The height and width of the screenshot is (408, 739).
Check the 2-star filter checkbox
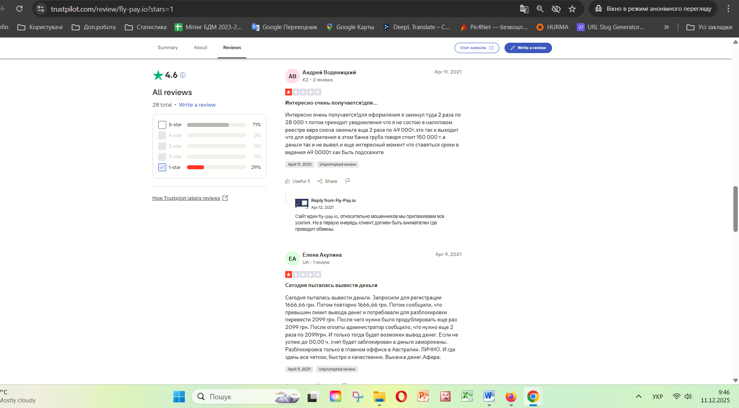(x=162, y=156)
